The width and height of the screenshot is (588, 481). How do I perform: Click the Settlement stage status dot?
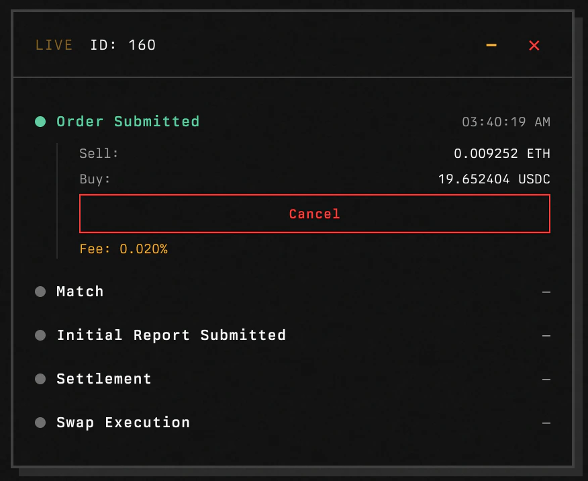click(x=40, y=379)
